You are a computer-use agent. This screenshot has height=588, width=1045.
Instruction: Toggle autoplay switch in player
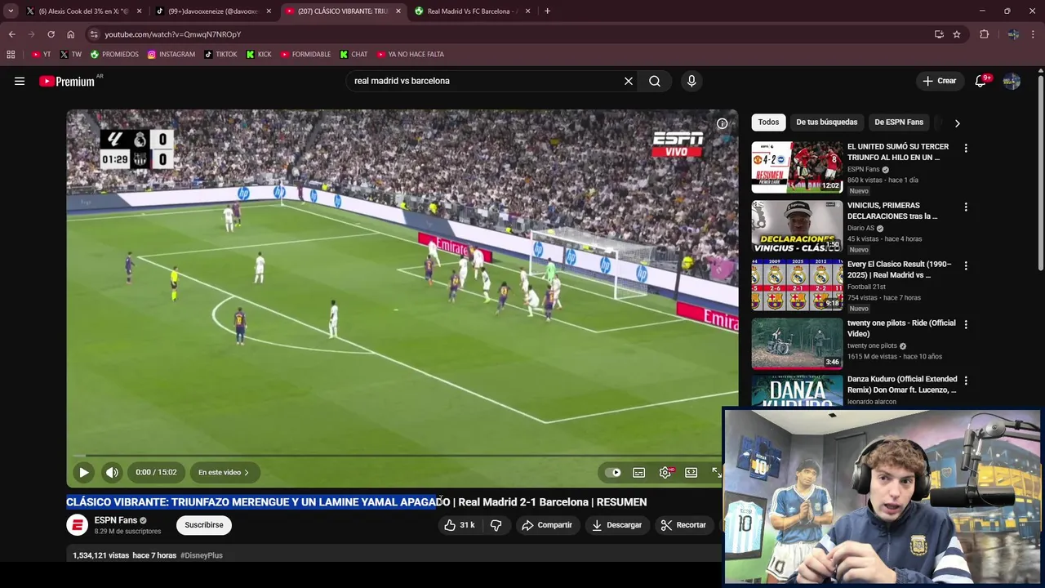tap(613, 472)
